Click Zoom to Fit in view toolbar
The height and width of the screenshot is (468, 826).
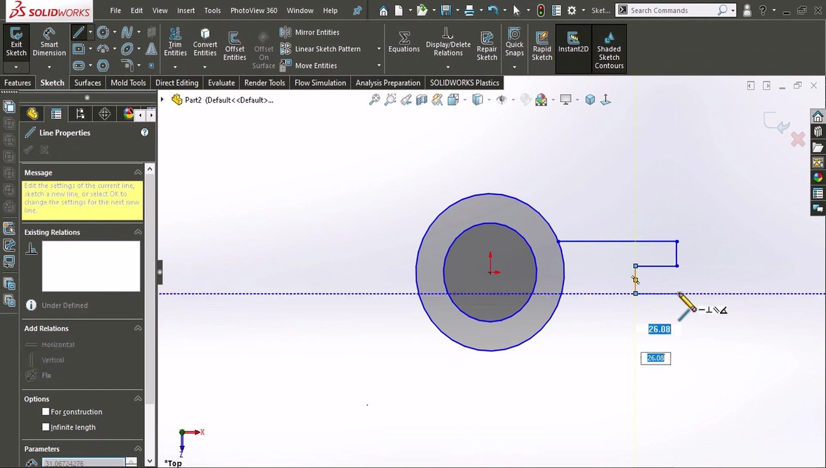coord(374,99)
